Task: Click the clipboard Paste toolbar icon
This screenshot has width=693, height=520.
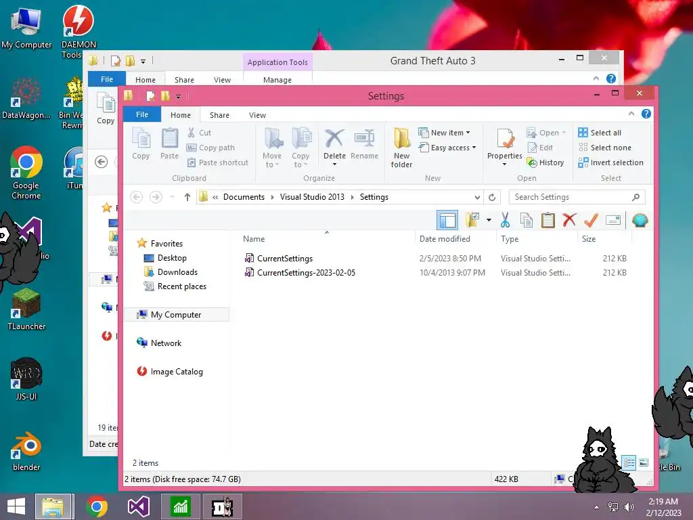Action: [x=548, y=220]
